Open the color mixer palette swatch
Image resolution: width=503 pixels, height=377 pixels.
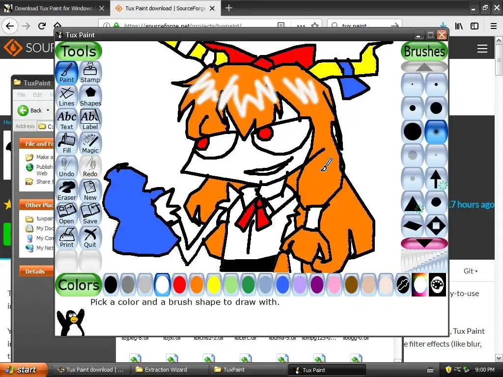point(437,285)
